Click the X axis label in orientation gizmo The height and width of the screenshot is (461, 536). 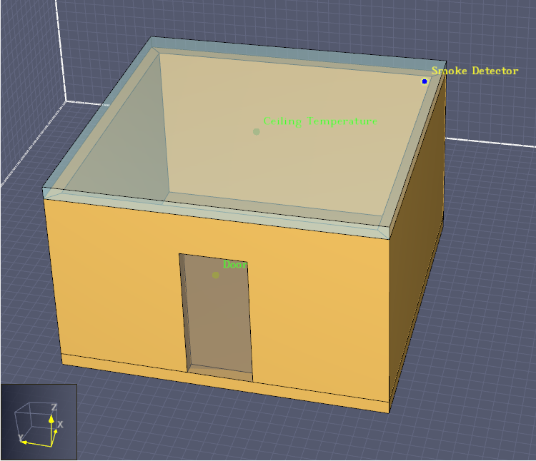coord(60,424)
